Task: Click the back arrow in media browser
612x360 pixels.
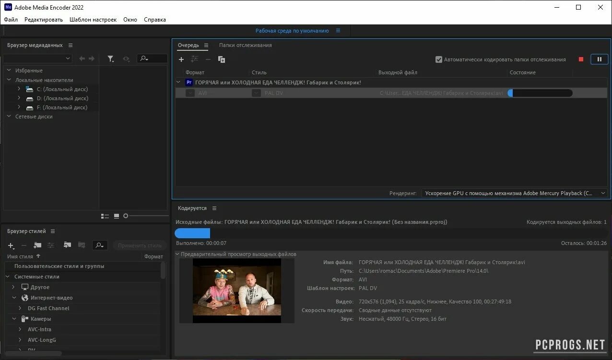Action: pyautogui.click(x=82, y=58)
